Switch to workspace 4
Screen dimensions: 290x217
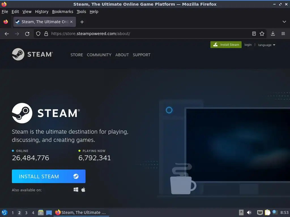click(33, 212)
